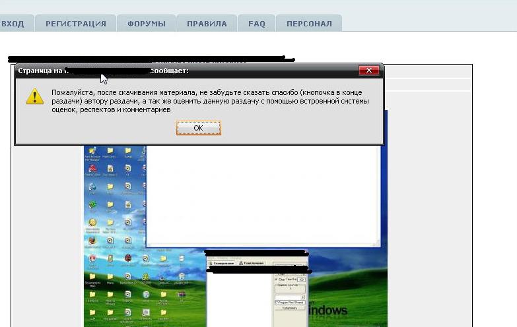Click the Time Out field showing 100
Viewport: 517px width, 327px height.
[x=301, y=280]
